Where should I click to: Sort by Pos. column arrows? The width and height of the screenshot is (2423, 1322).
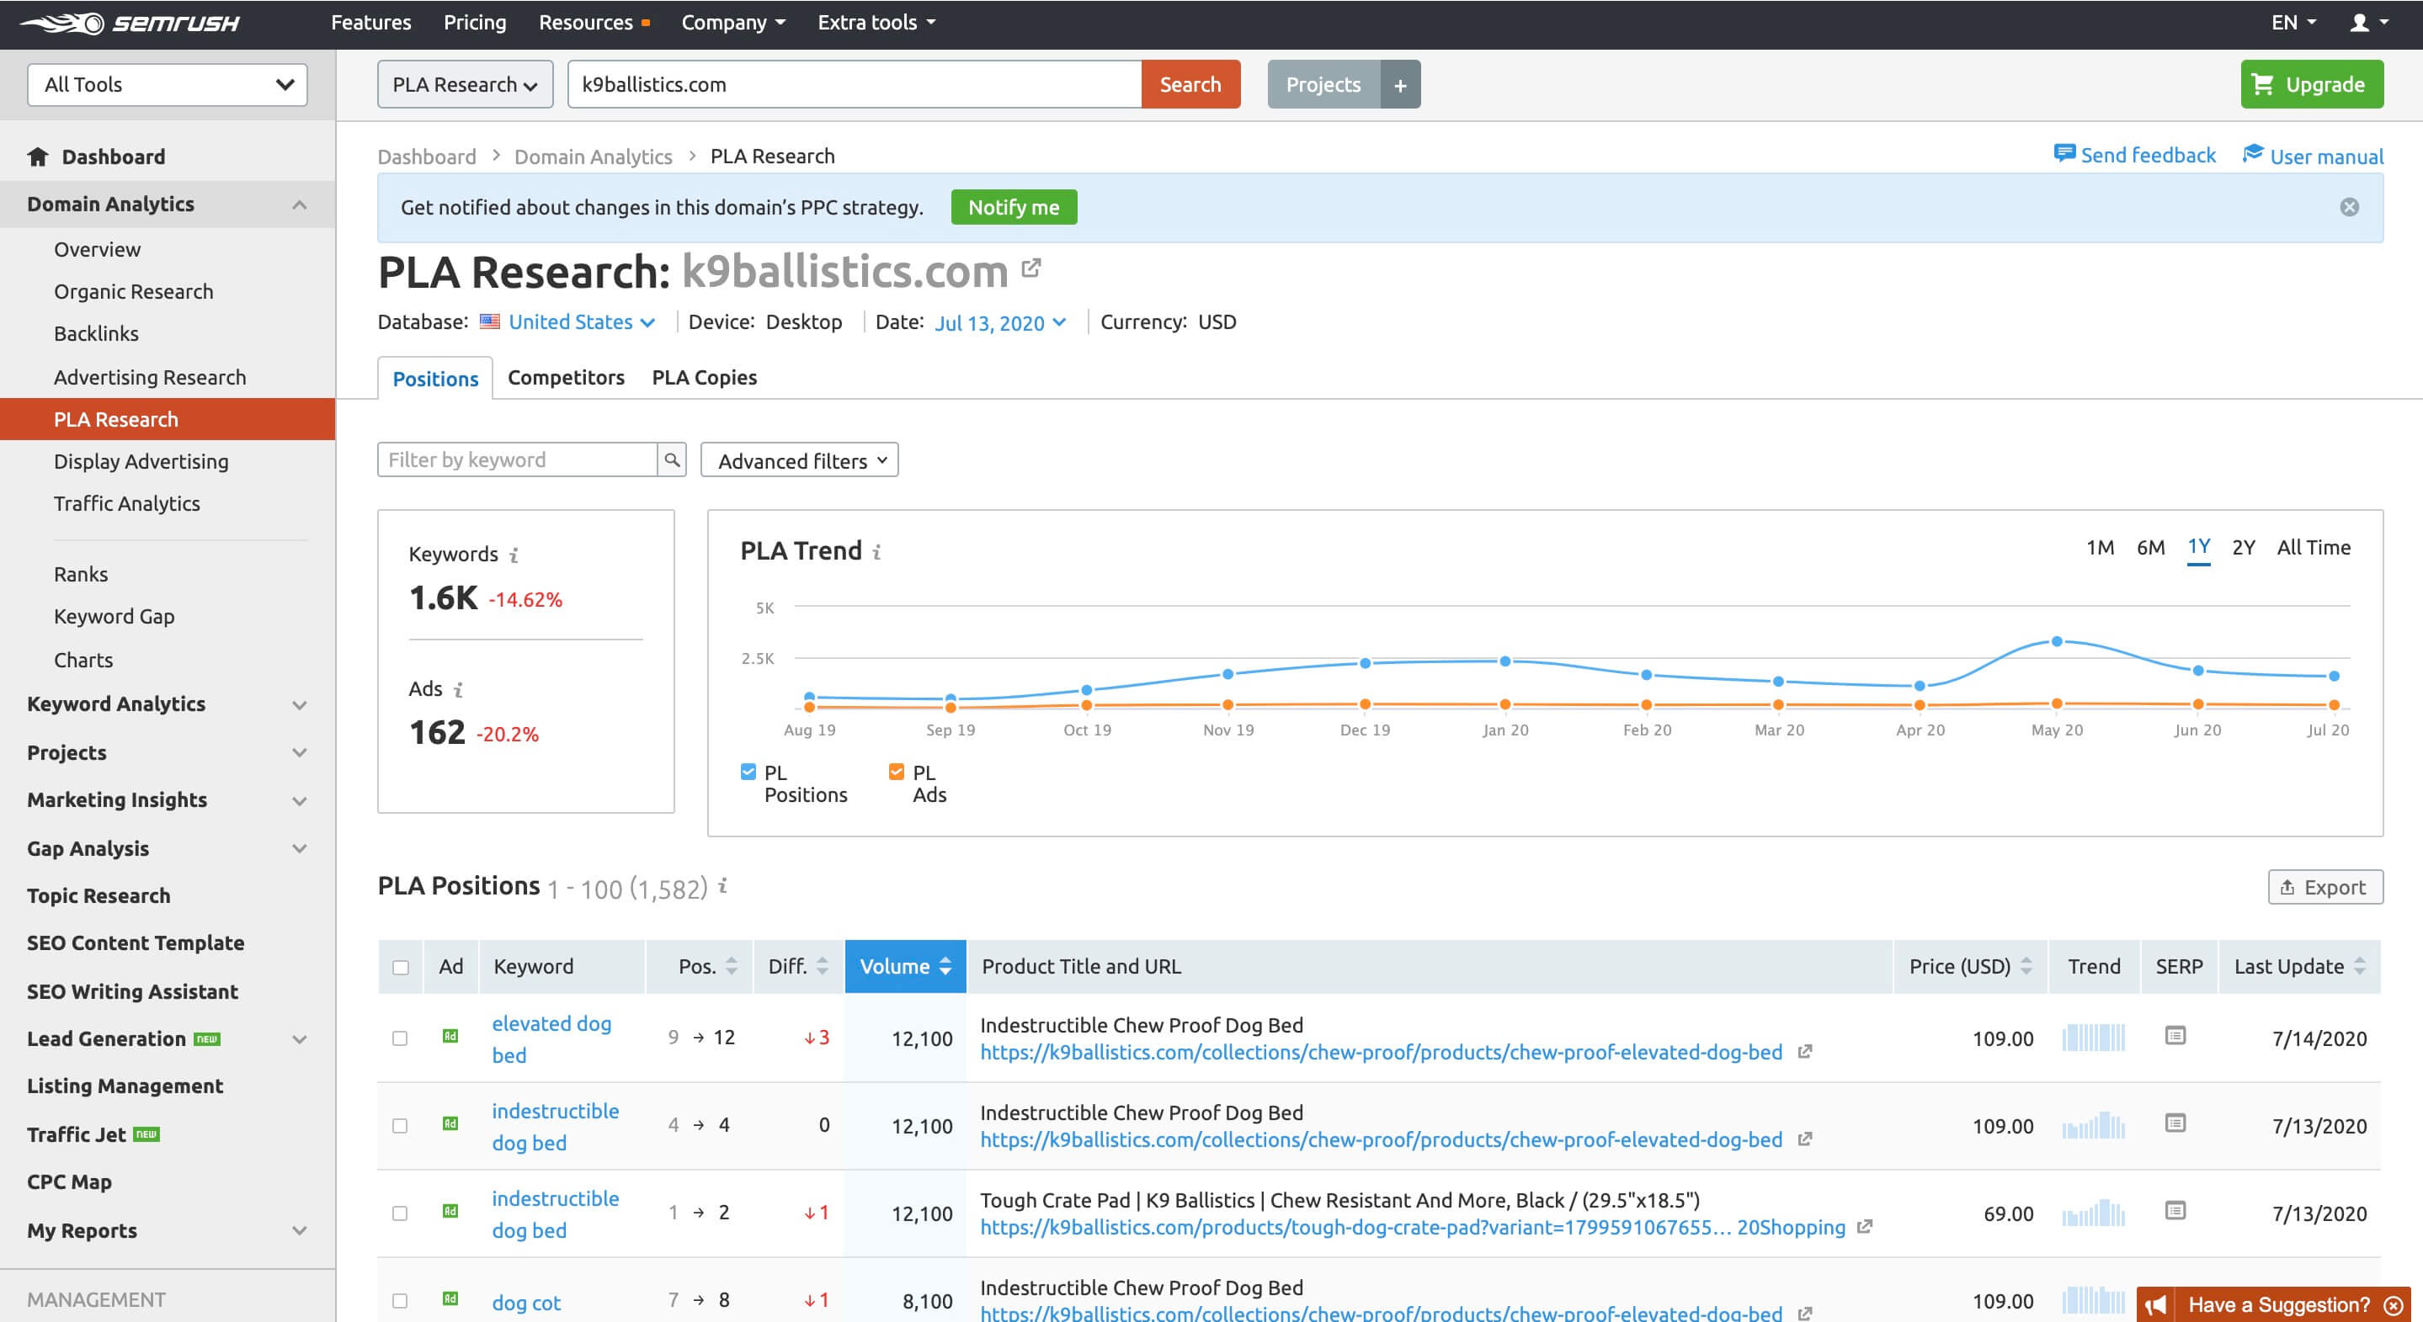732,966
